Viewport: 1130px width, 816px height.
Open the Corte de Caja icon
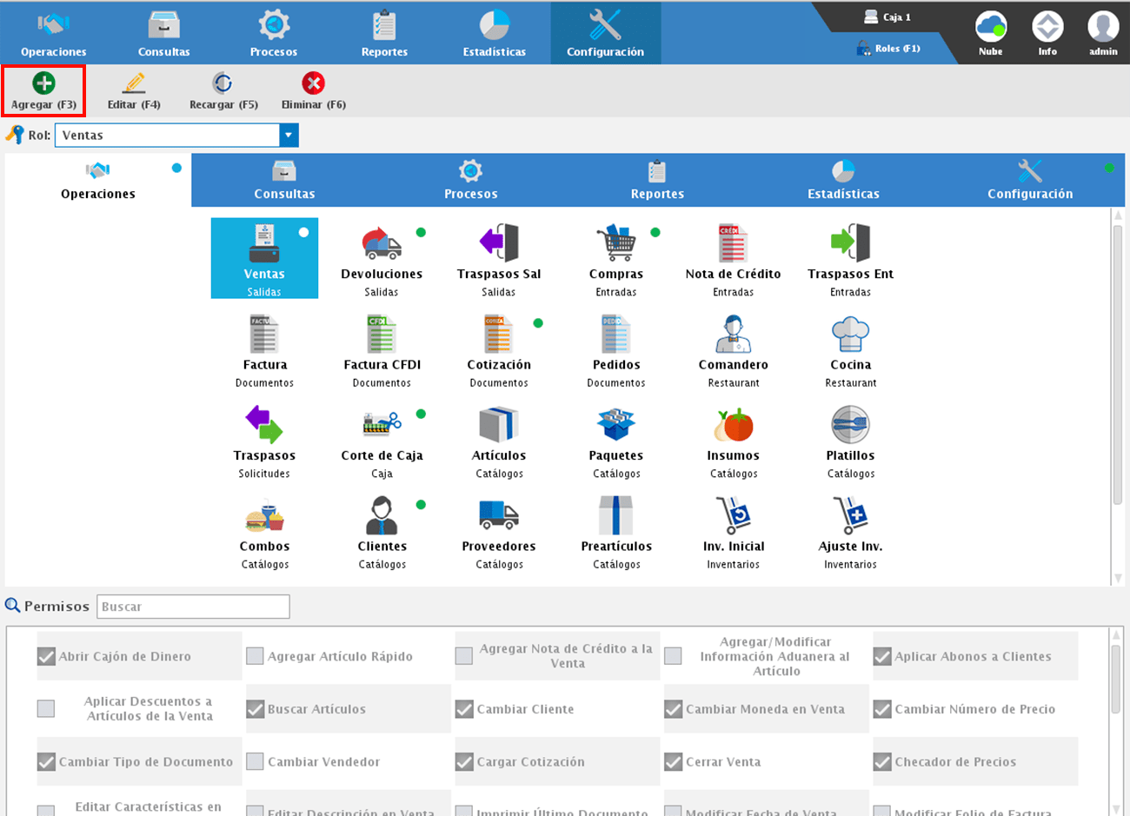click(382, 425)
